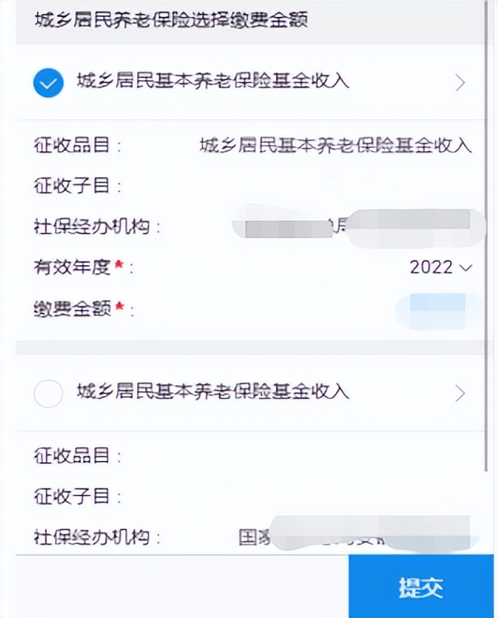
Task: Click the empty radio circle icon
Action: point(49,393)
